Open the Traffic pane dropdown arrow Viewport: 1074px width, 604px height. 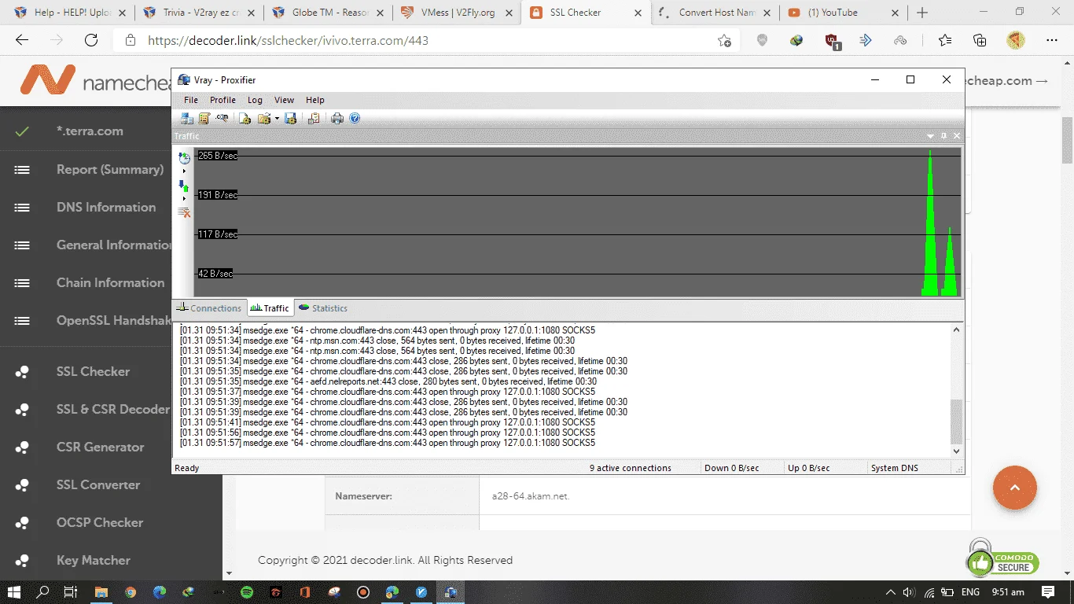pos(931,136)
